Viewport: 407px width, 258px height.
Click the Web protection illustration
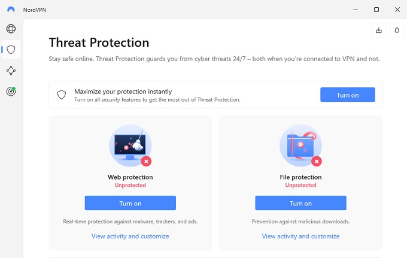click(x=130, y=147)
